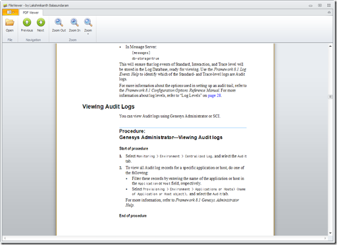Maximize the FileViewer window
The image size is (337, 245).
320,5
